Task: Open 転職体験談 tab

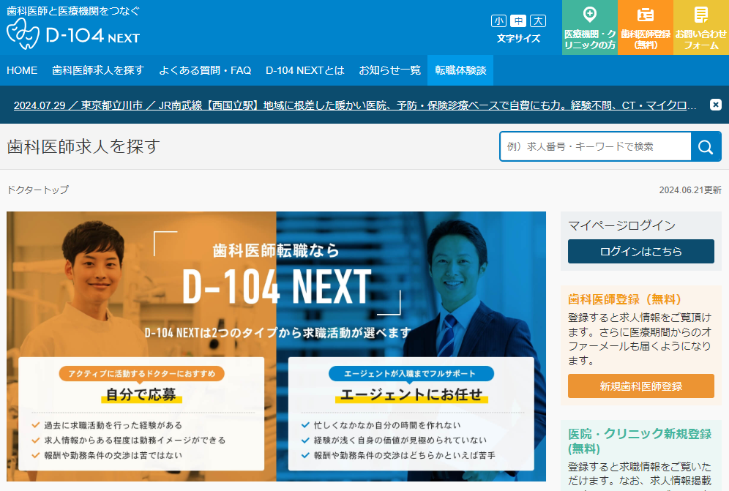Action: 460,70
